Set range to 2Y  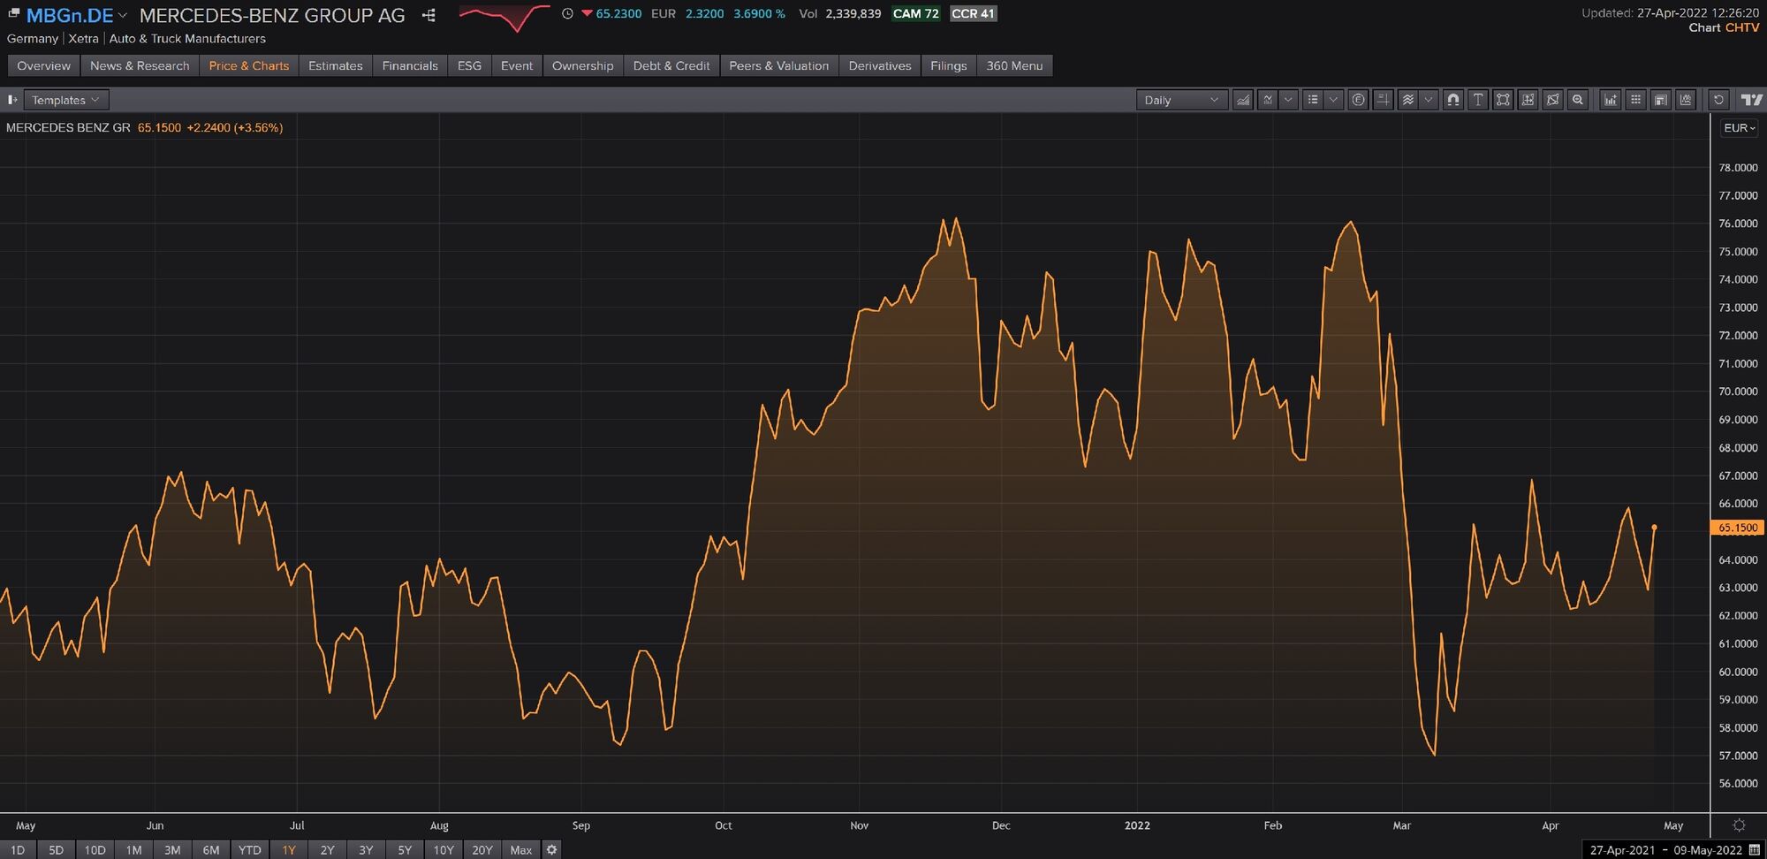click(x=327, y=850)
